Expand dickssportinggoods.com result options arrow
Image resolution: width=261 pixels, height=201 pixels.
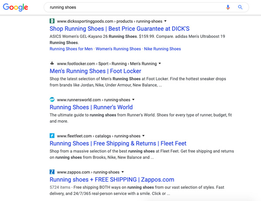click(165, 21)
